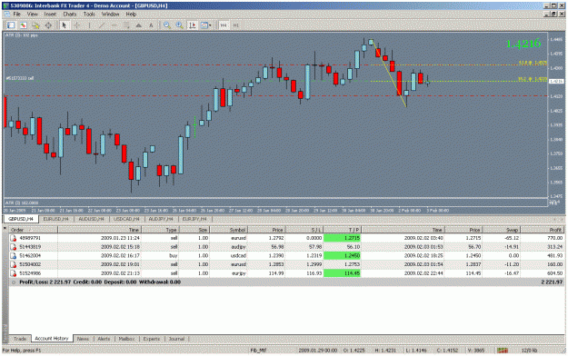Open the Mailbox terminal tab
The height and width of the screenshot is (356, 568).
(127, 339)
